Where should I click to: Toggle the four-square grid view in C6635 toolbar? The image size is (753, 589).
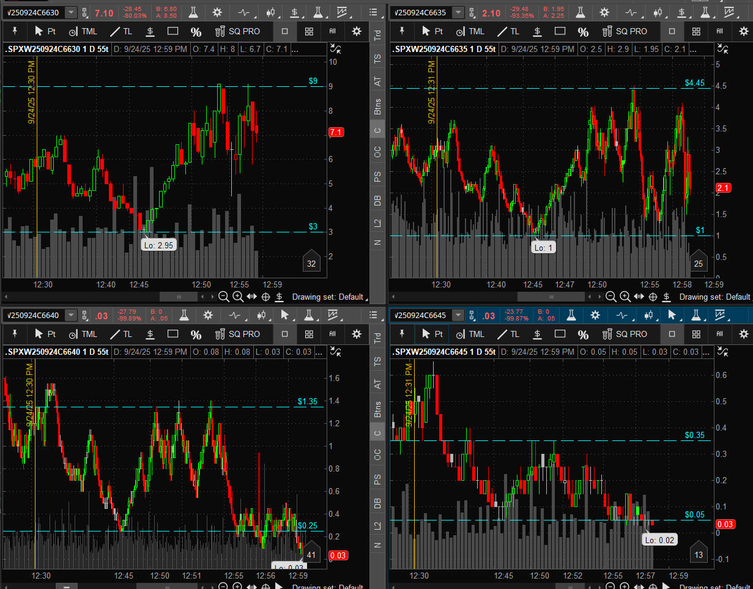point(696,31)
